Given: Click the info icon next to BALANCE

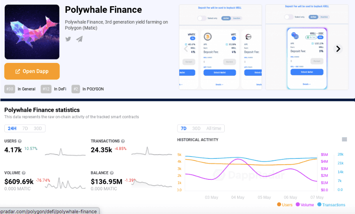Looking at the screenshot, I should coord(112,173).
